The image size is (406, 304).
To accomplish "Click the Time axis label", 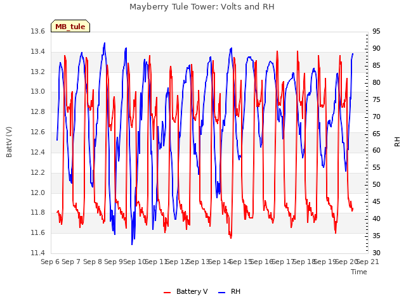I will pyautogui.click(x=359, y=272).
